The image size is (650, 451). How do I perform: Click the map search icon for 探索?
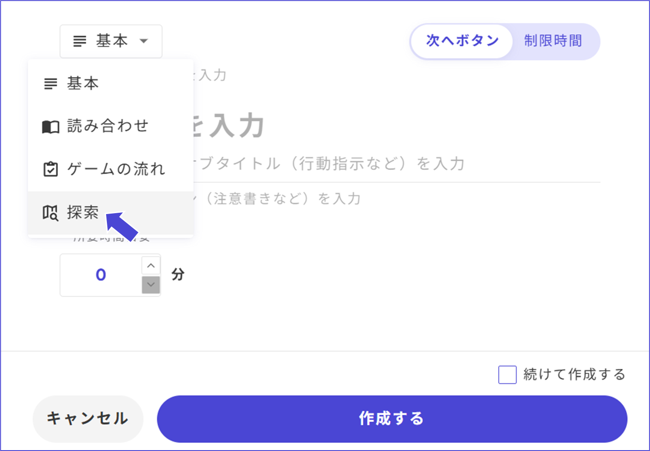pyautogui.click(x=51, y=213)
